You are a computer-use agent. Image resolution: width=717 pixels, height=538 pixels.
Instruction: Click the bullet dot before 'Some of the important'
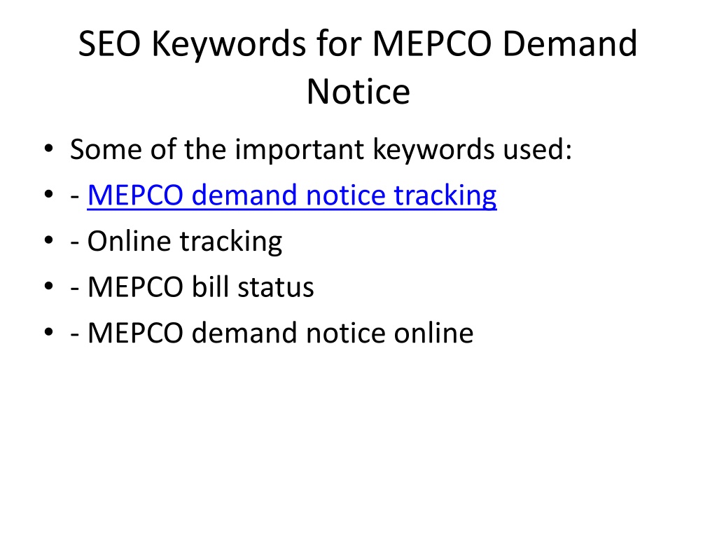49,149
